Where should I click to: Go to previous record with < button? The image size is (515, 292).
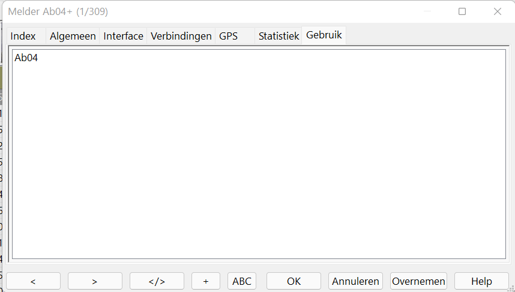[33, 281]
